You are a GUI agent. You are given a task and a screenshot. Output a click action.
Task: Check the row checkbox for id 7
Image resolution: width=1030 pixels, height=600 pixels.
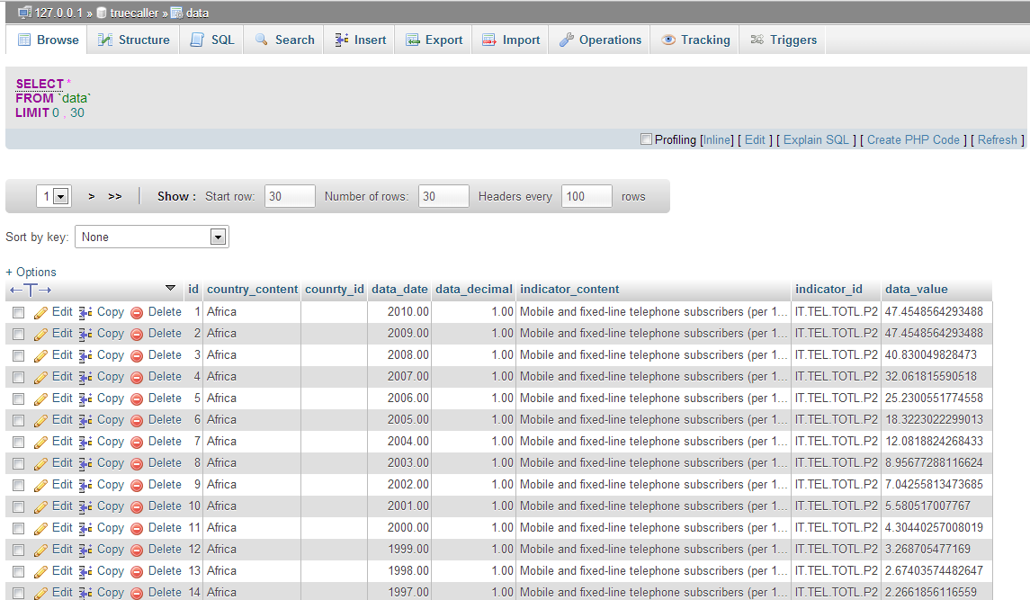[x=18, y=443]
